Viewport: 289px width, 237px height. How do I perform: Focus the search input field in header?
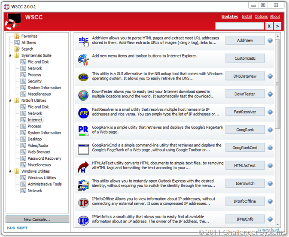coord(240,26)
